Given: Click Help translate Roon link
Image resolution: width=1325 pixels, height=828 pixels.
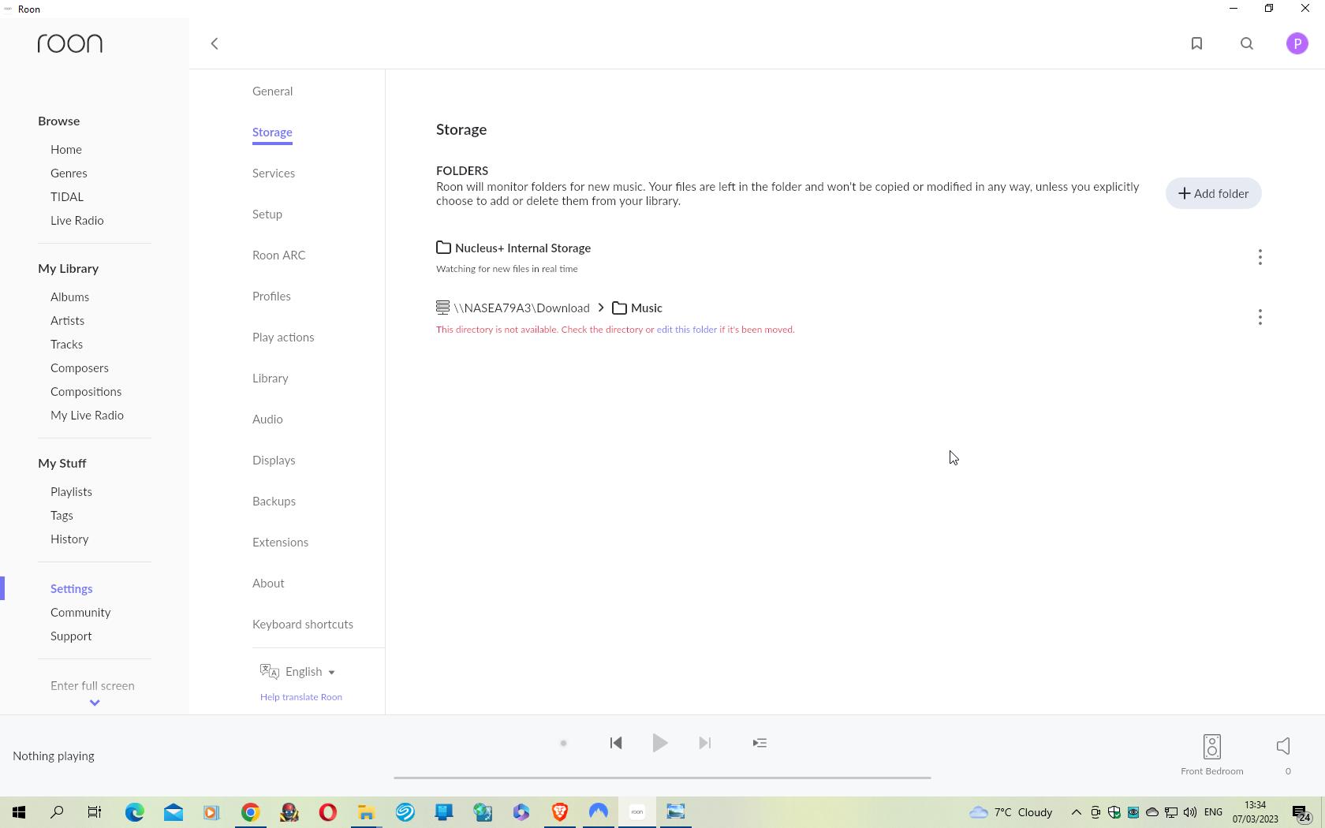Looking at the screenshot, I should (301, 697).
